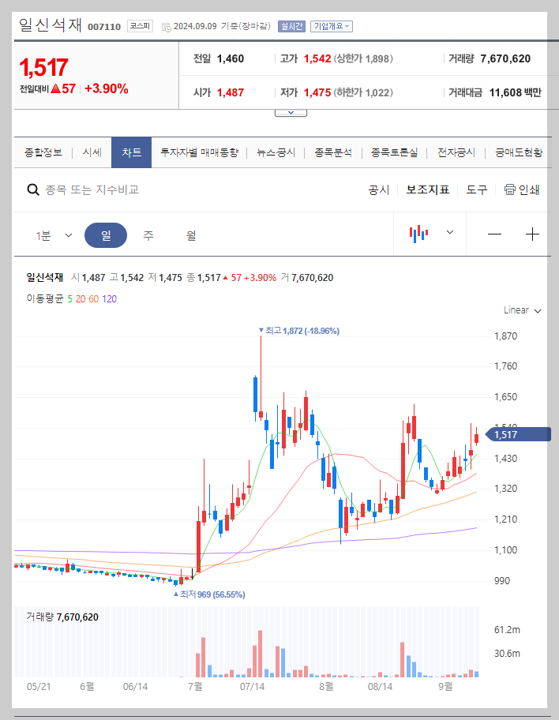Click the 실시간 button
The height and width of the screenshot is (720, 559).
click(x=292, y=25)
